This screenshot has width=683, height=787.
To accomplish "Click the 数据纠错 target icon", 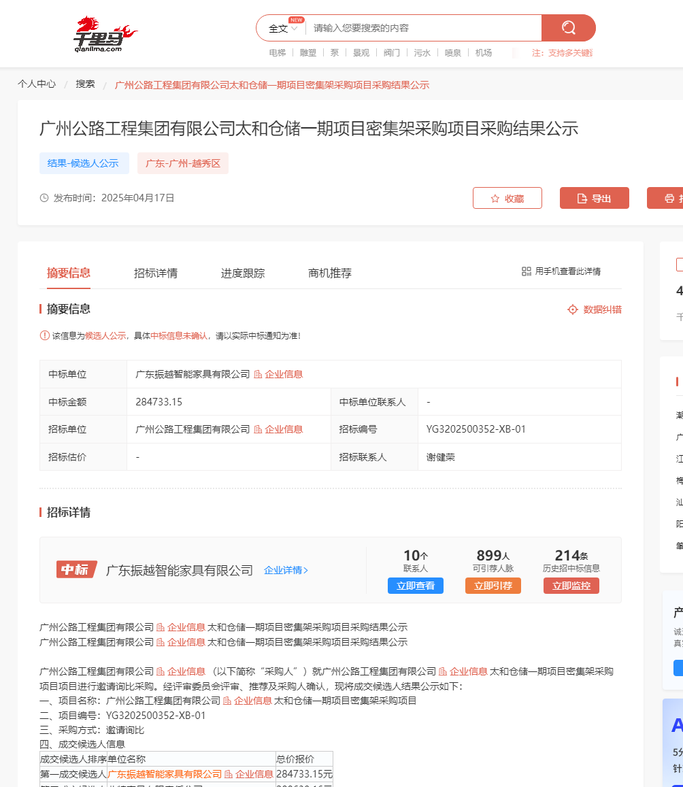I will coord(573,309).
